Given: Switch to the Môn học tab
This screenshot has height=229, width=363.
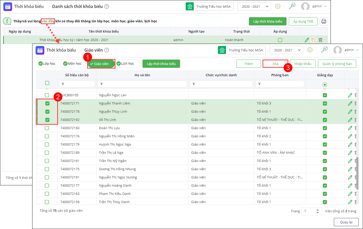Looking at the screenshot, I should point(72,64).
